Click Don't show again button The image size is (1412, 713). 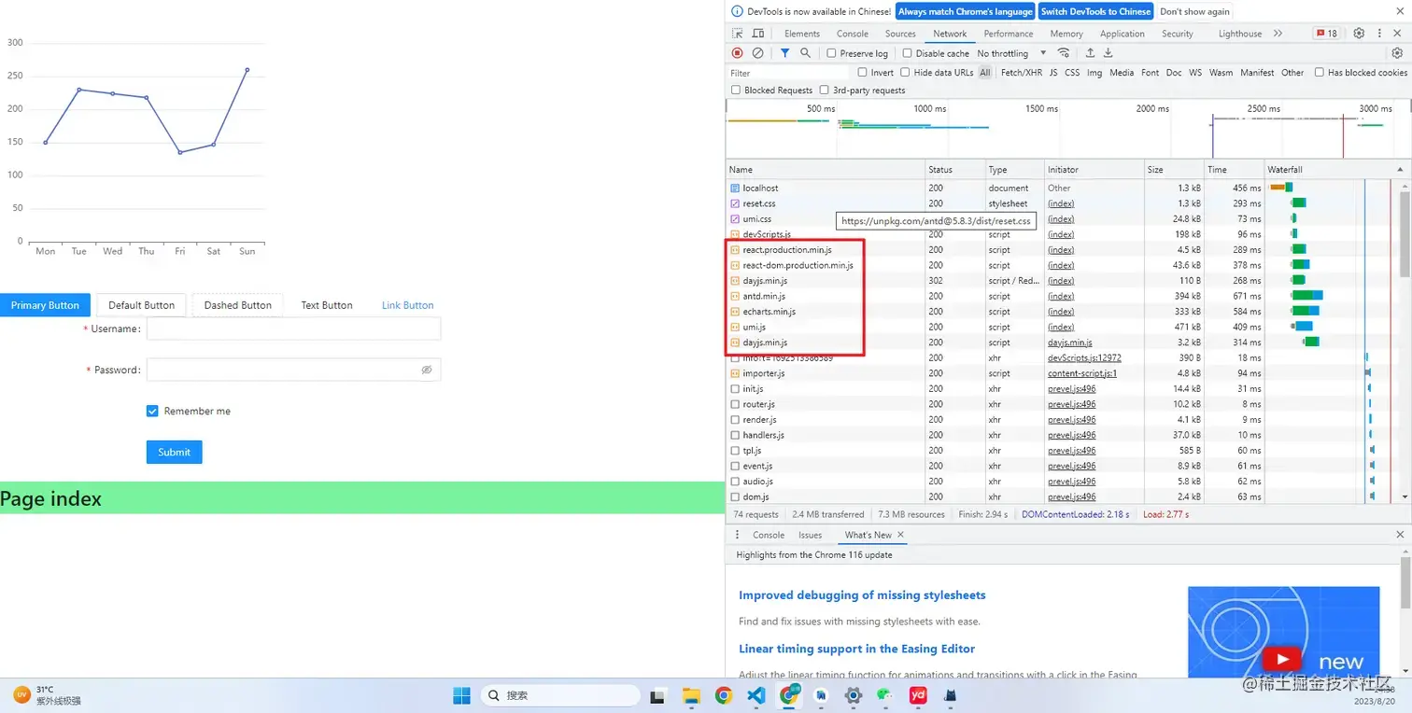[1194, 11]
